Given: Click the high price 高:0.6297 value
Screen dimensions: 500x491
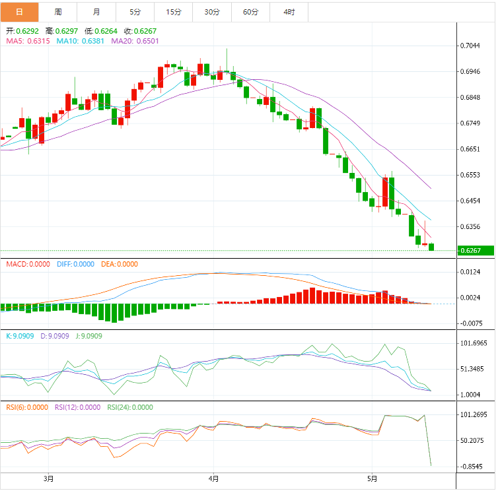Looking at the screenshot, I should coord(61,31).
